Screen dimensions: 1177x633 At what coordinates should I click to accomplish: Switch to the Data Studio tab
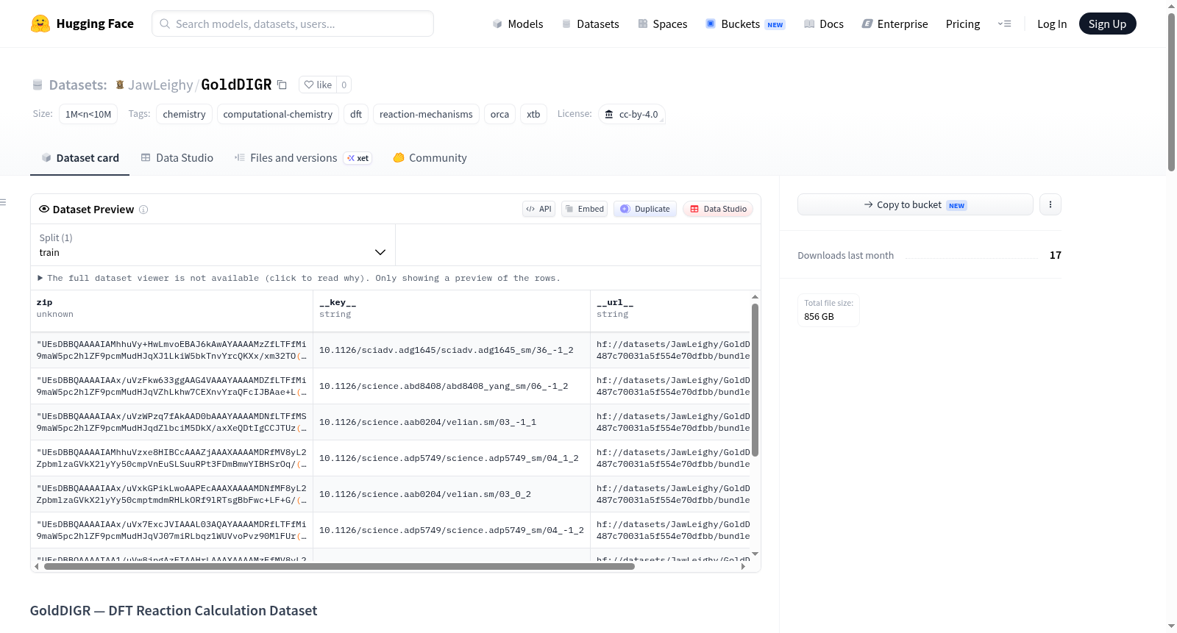[x=177, y=158]
